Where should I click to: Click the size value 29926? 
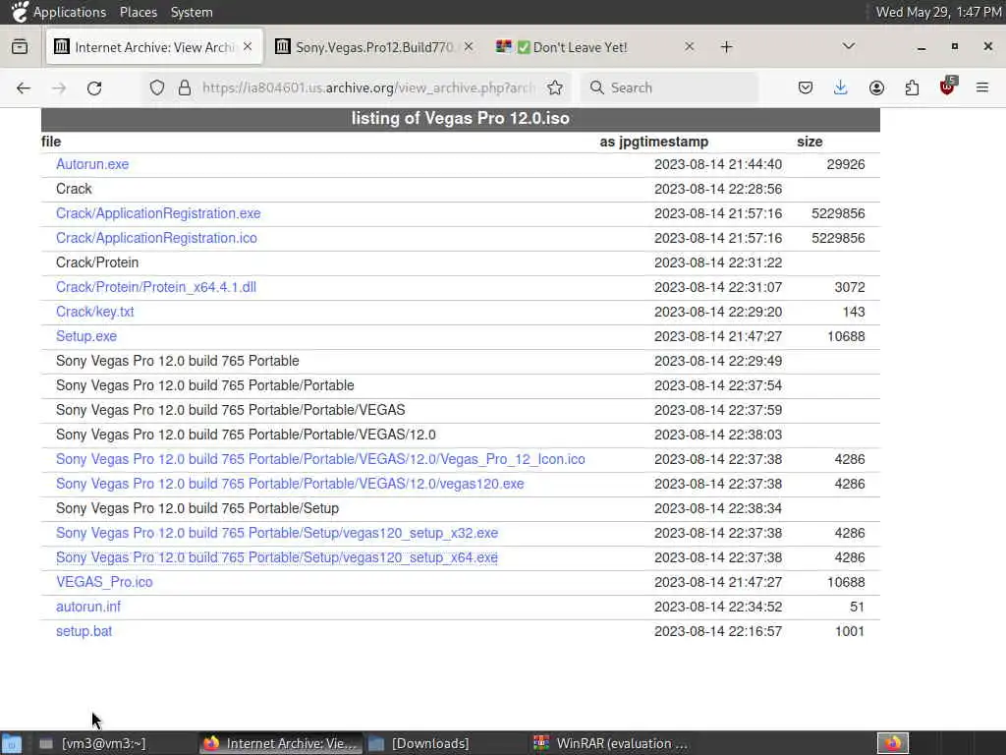point(846,164)
